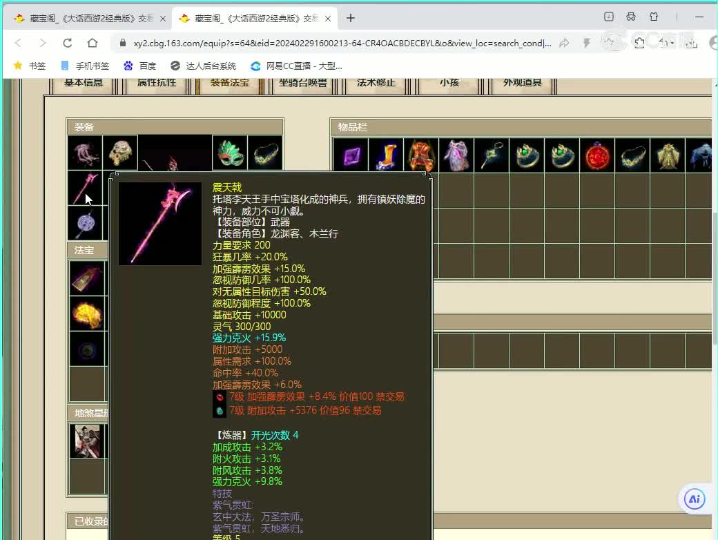Click the golden flame treasure under 法宝
The width and height of the screenshot is (718, 540).
point(87,314)
